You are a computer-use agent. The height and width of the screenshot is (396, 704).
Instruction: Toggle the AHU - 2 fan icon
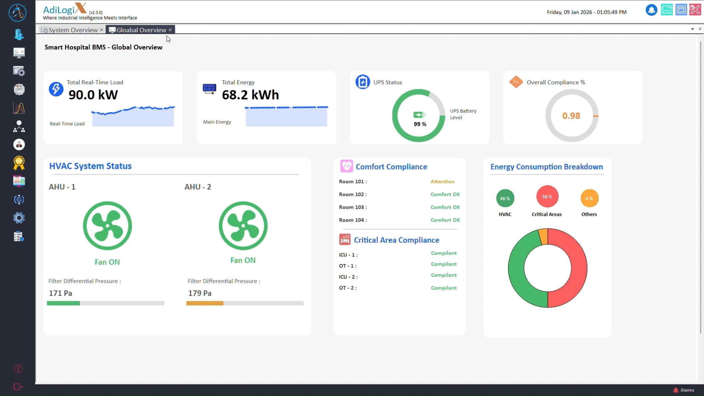pos(243,226)
